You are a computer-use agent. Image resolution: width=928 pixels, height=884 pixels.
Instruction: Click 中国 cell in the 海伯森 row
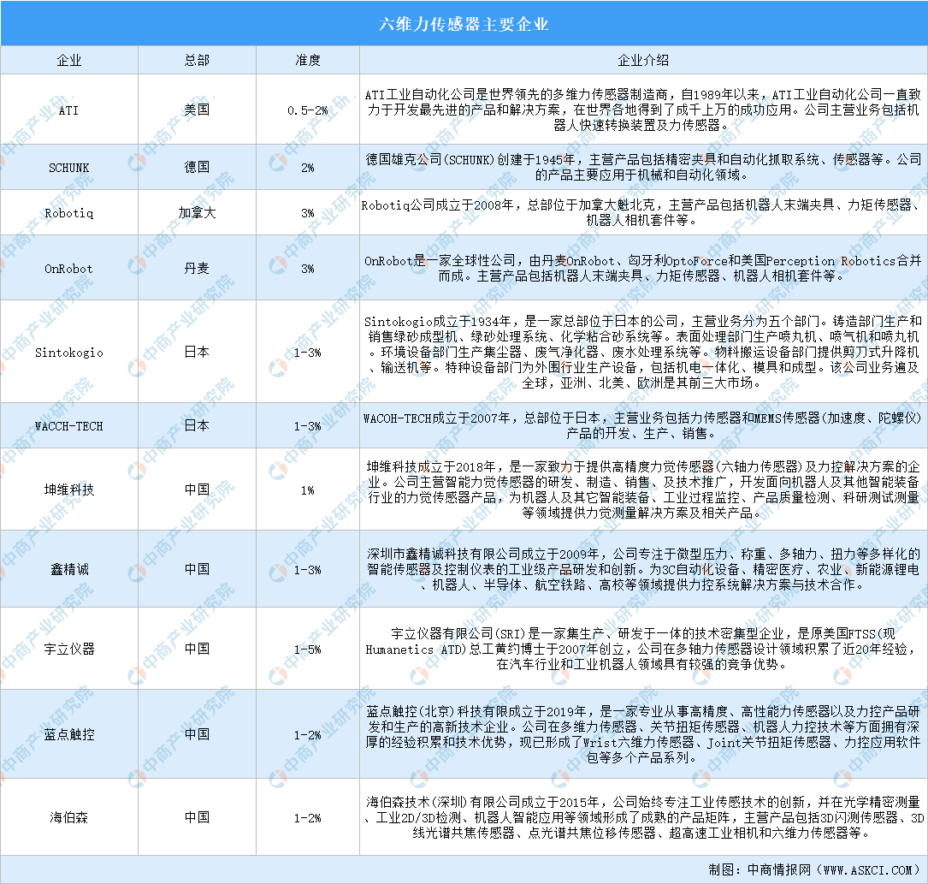197,817
